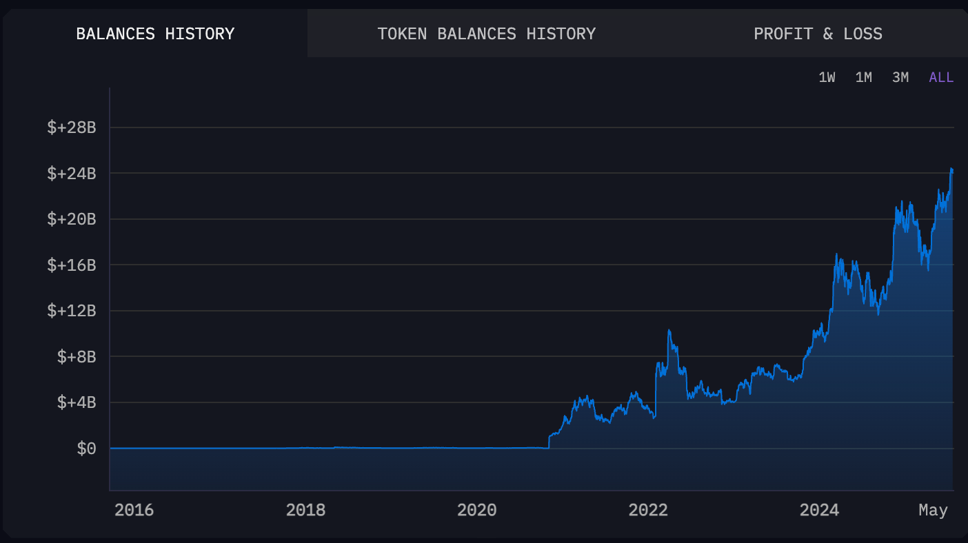Click the $+8B axis label

[x=76, y=356]
